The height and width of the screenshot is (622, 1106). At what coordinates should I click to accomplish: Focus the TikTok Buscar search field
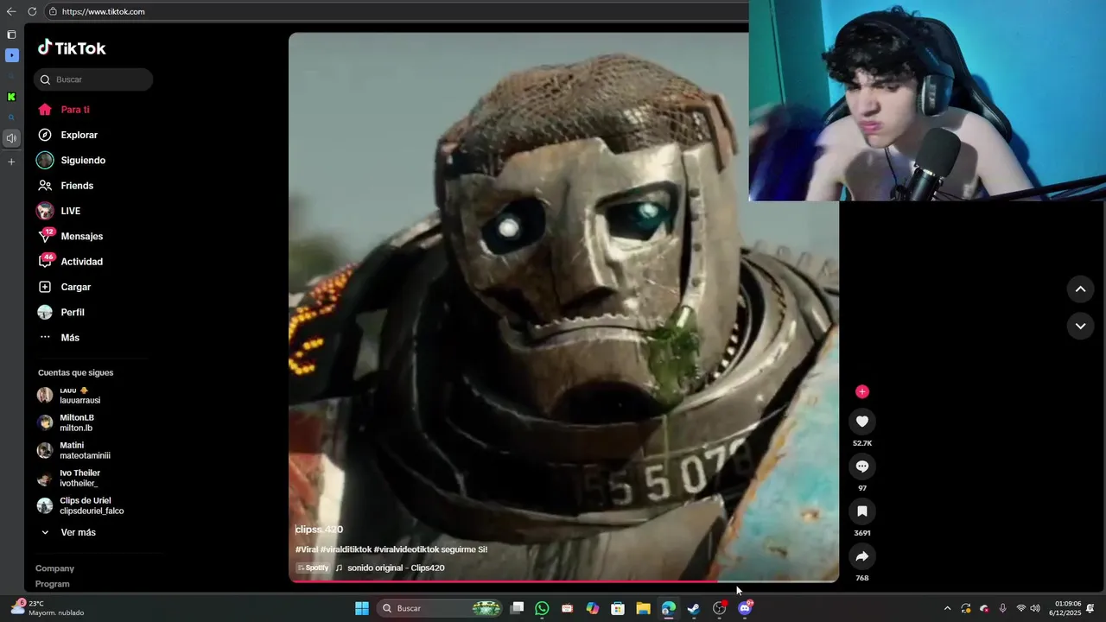click(93, 79)
